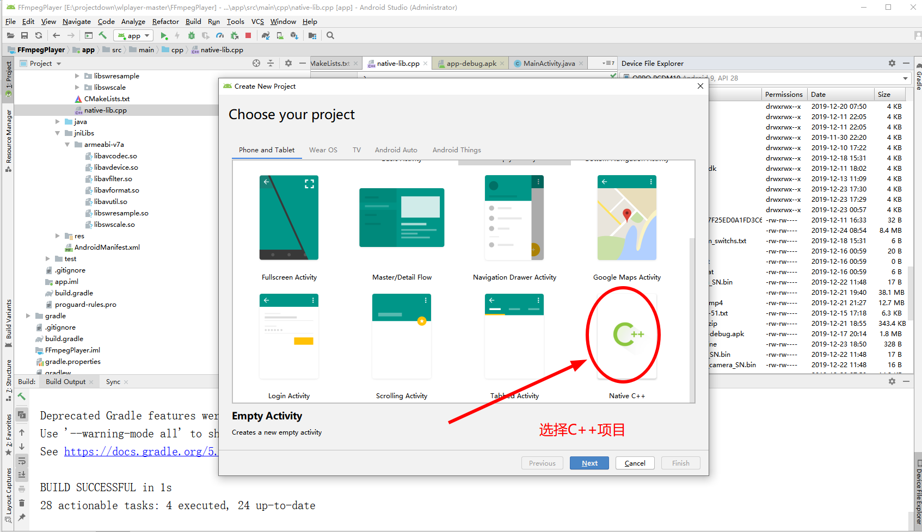Toggle scroll to end in Build output

click(x=22, y=474)
